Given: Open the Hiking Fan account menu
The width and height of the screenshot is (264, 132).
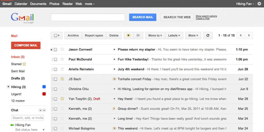Looking at the screenshot, I should coord(245,4).
